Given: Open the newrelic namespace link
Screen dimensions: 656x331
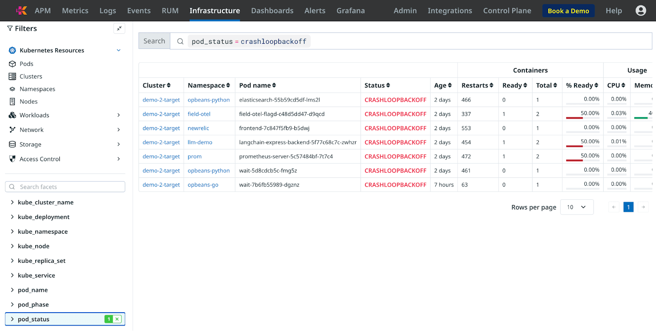Looking at the screenshot, I should 198,128.
